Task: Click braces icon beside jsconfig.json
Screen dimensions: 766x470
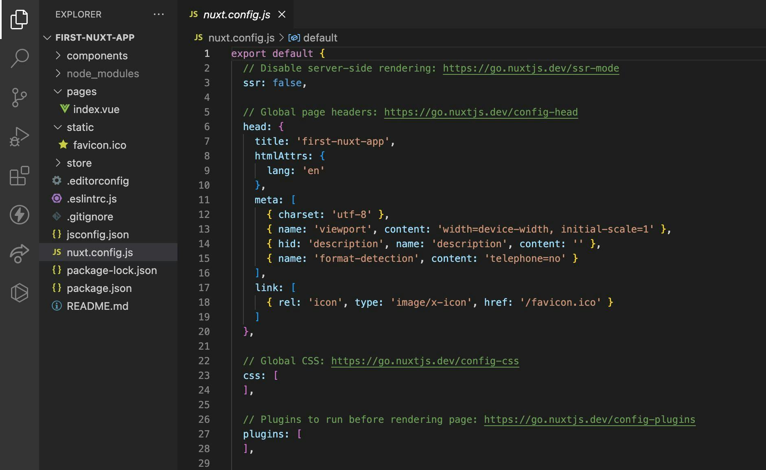Action: [57, 234]
